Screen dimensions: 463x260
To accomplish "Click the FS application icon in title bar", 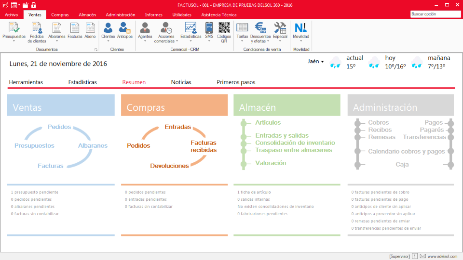I will (x=5, y=5).
